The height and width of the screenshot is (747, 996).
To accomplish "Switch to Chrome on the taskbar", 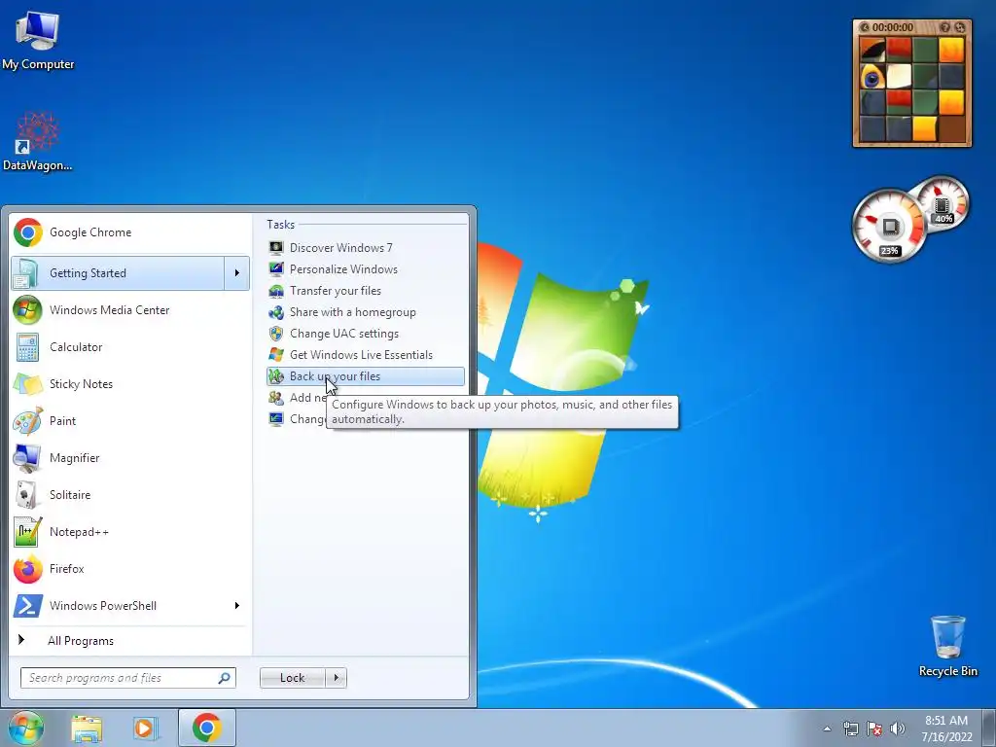I will click(207, 728).
